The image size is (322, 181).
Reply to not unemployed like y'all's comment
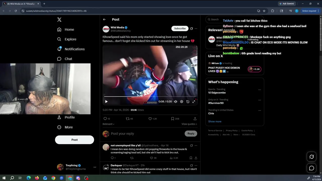click(x=113, y=158)
